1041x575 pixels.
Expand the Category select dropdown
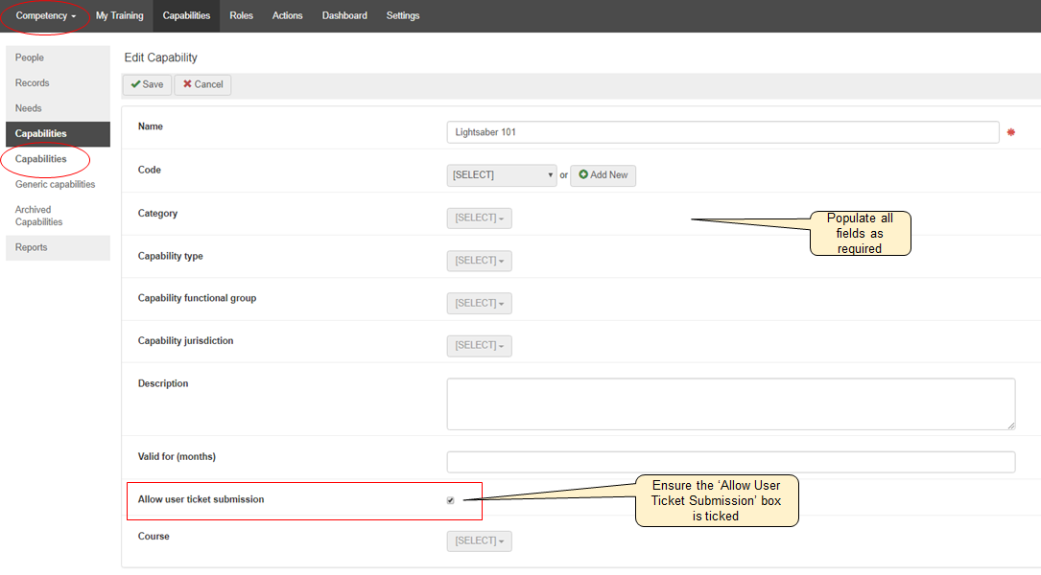479,218
